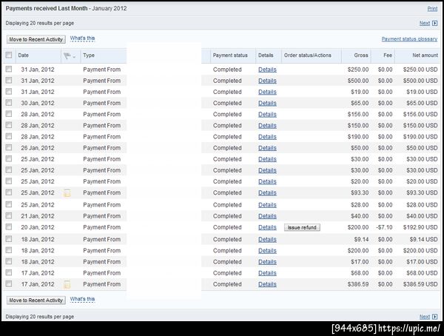Click the Next arrow icon above the table
This screenshot has height=336, width=444.
pos(434,23)
